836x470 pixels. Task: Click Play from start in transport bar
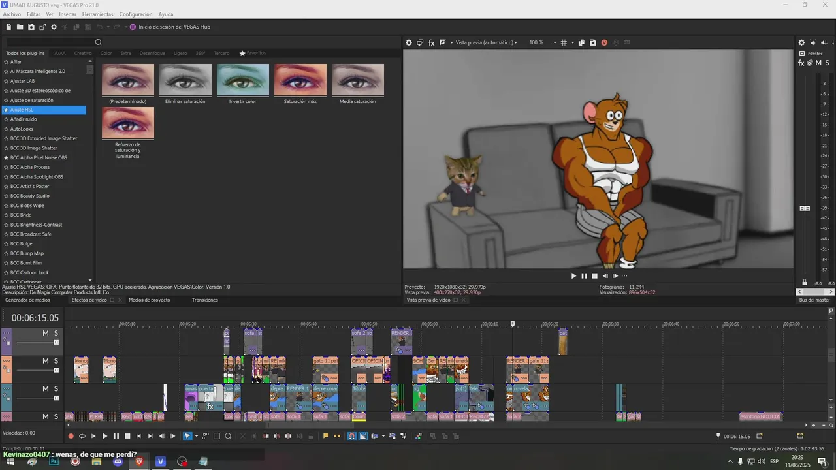coord(93,436)
